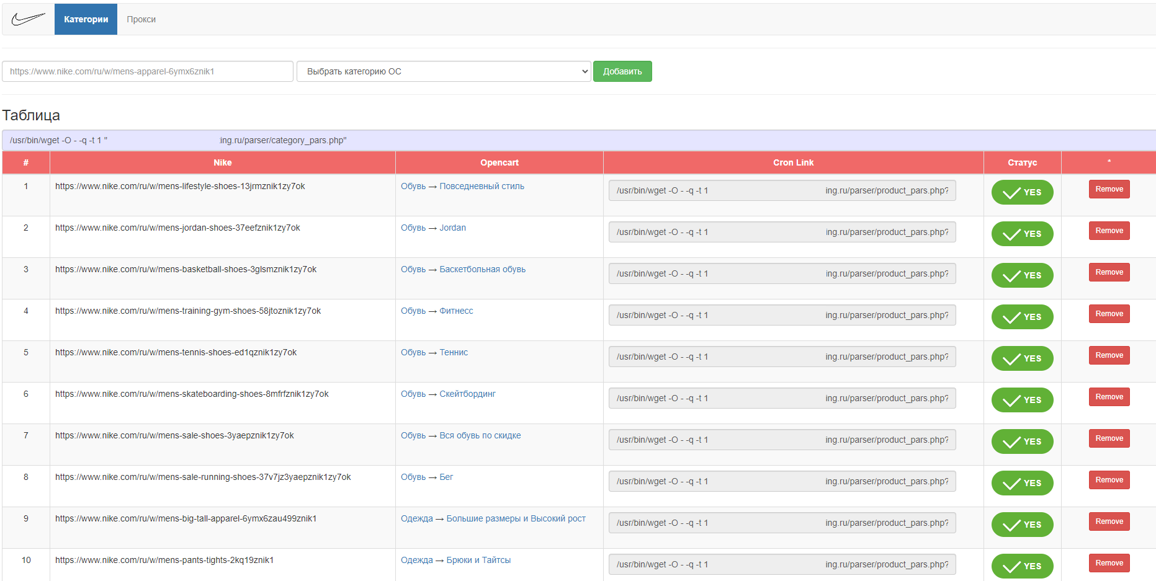This screenshot has height=581, width=1156.
Task: Open the Выбрать категорию ОС dropdown
Action: coord(444,71)
